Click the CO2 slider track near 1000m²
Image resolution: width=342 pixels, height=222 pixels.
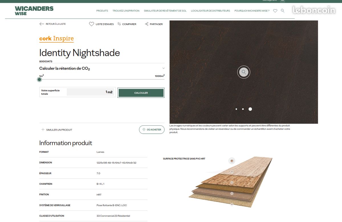coord(160,80)
